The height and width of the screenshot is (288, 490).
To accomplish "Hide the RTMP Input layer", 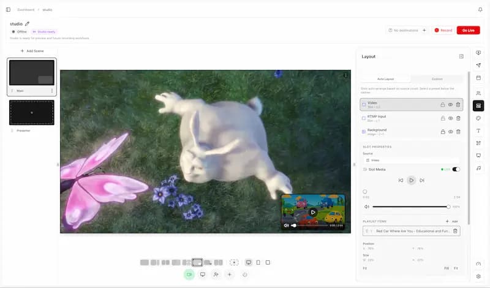I will pos(451,118).
